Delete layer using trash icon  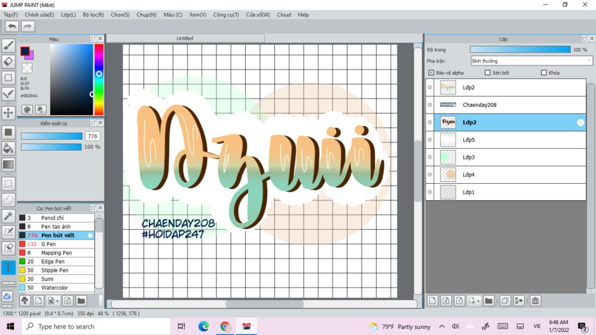(535, 301)
